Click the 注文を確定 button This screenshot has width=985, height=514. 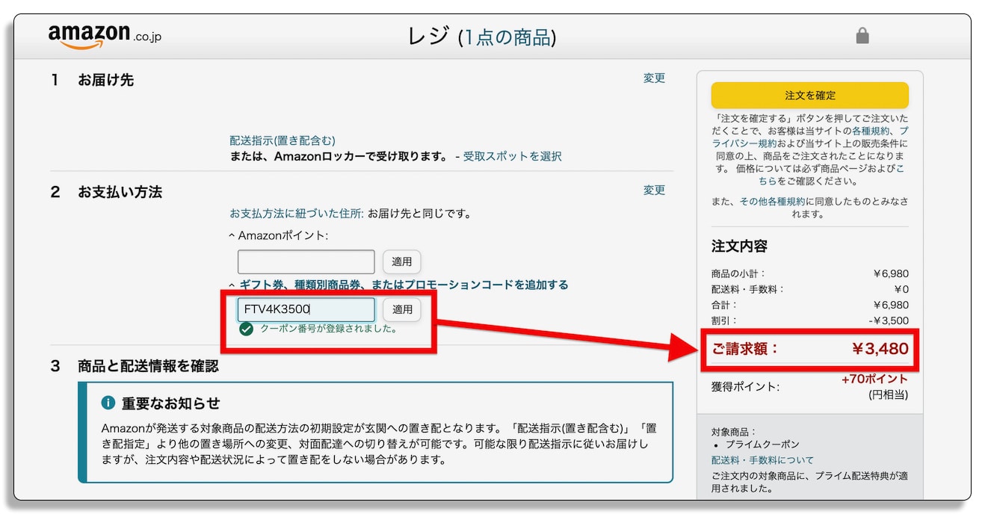click(810, 96)
